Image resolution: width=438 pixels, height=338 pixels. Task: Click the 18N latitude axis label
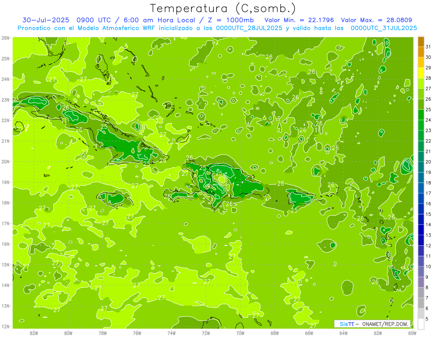(x=5, y=203)
